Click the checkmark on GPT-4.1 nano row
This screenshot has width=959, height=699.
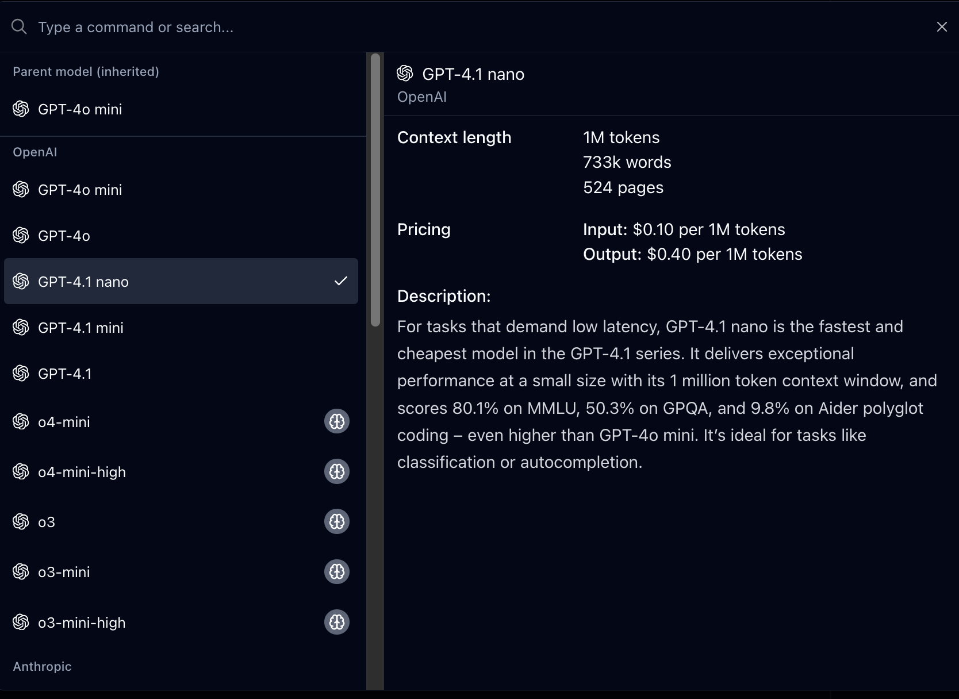341,281
